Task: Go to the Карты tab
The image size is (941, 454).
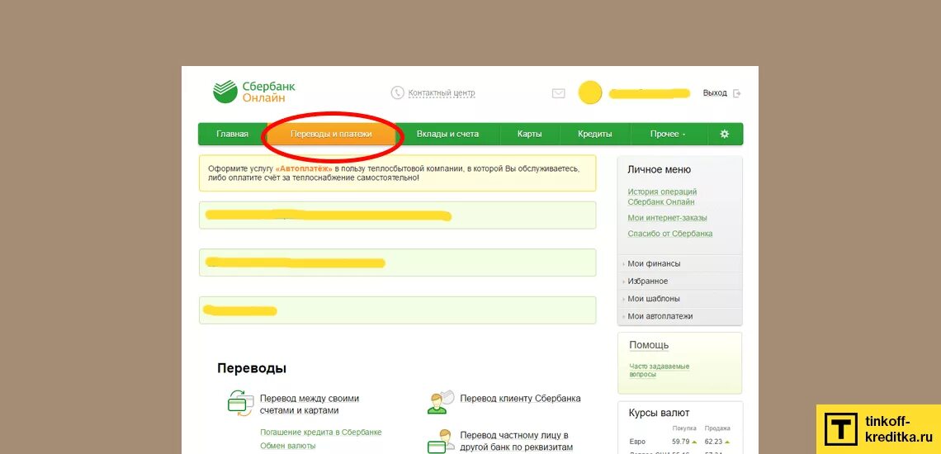Action: [529, 134]
